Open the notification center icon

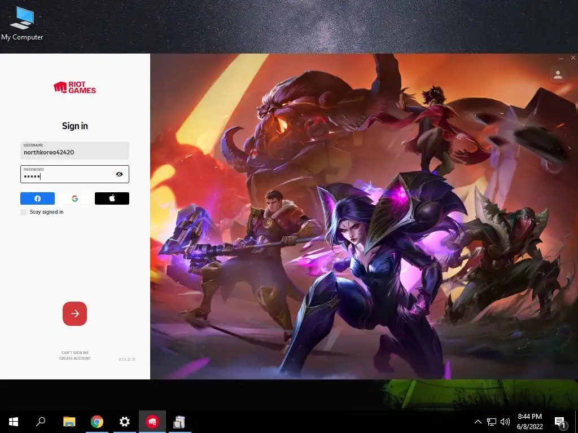pos(561,422)
